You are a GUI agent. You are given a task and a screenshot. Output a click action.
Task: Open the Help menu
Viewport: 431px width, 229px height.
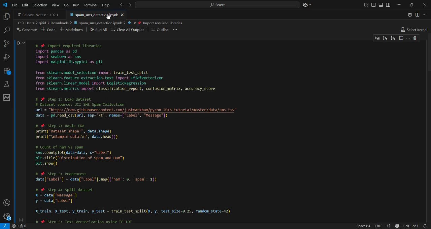coord(105,5)
